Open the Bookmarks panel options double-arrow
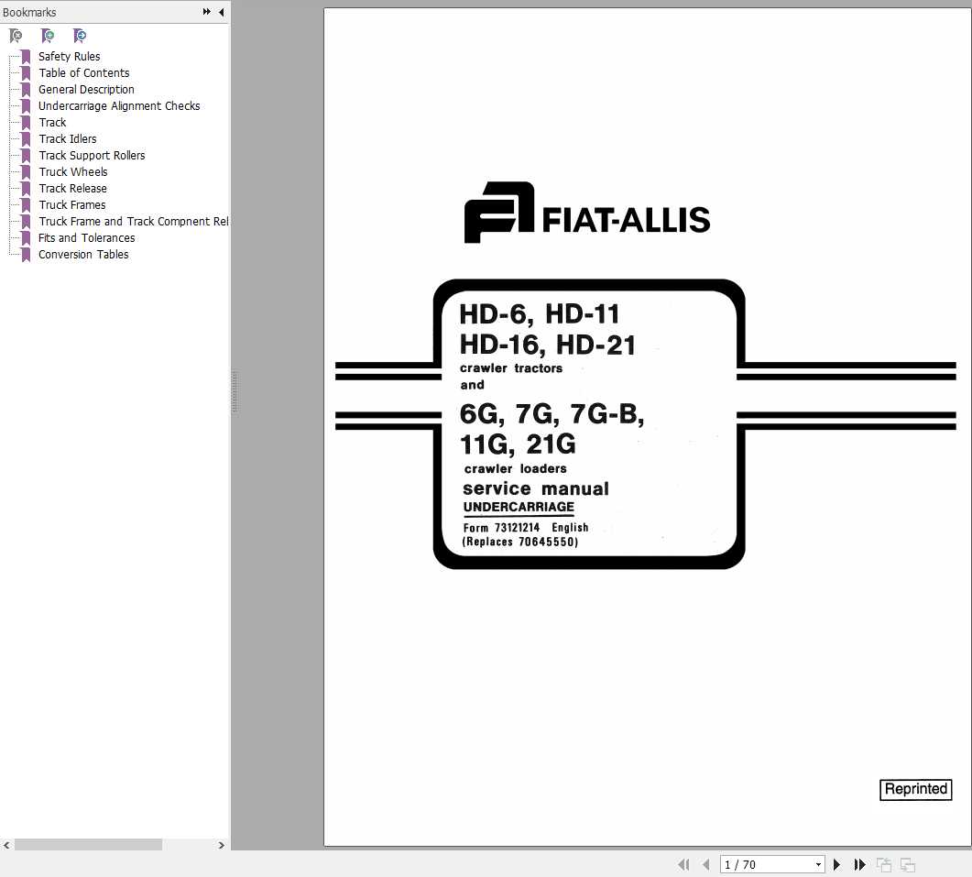972x877 pixels. click(x=206, y=12)
